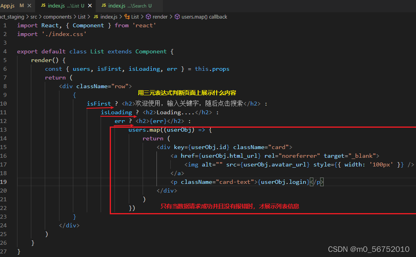This screenshot has height=257, width=416.
Task: Open 'render' breadcrumb symbol
Action: coord(160,17)
